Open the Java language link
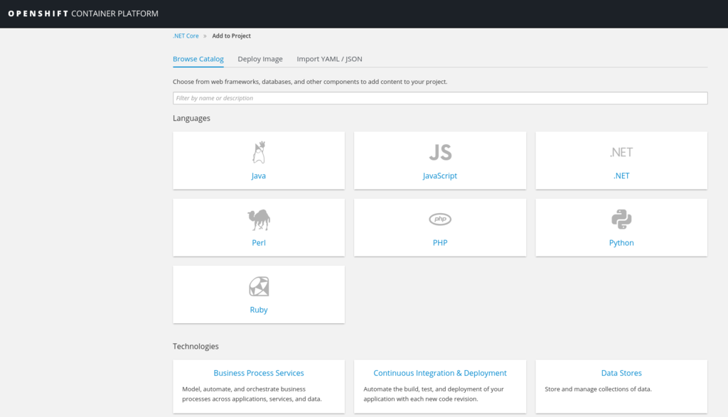The image size is (728, 417). pyautogui.click(x=259, y=175)
